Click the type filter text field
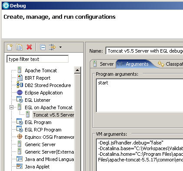Screen dimensions: 183x171 coord(38,59)
